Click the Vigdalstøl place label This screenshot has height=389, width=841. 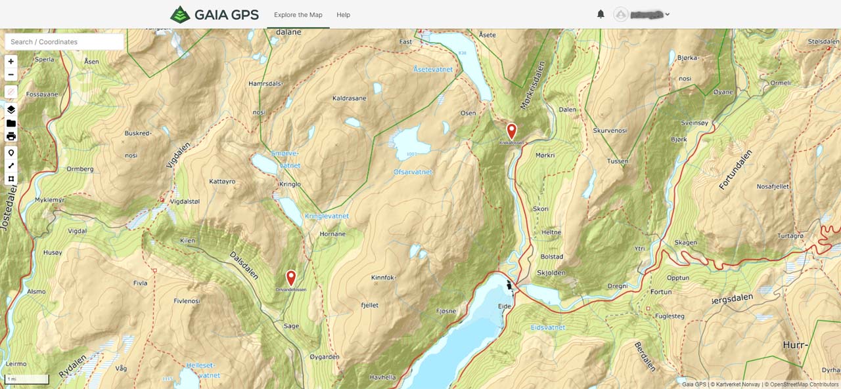tap(185, 202)
